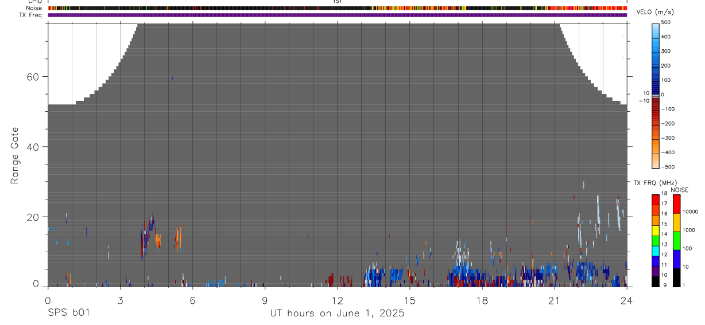Click the '6' x-axis hour tick label

click(x=192, y=300)
